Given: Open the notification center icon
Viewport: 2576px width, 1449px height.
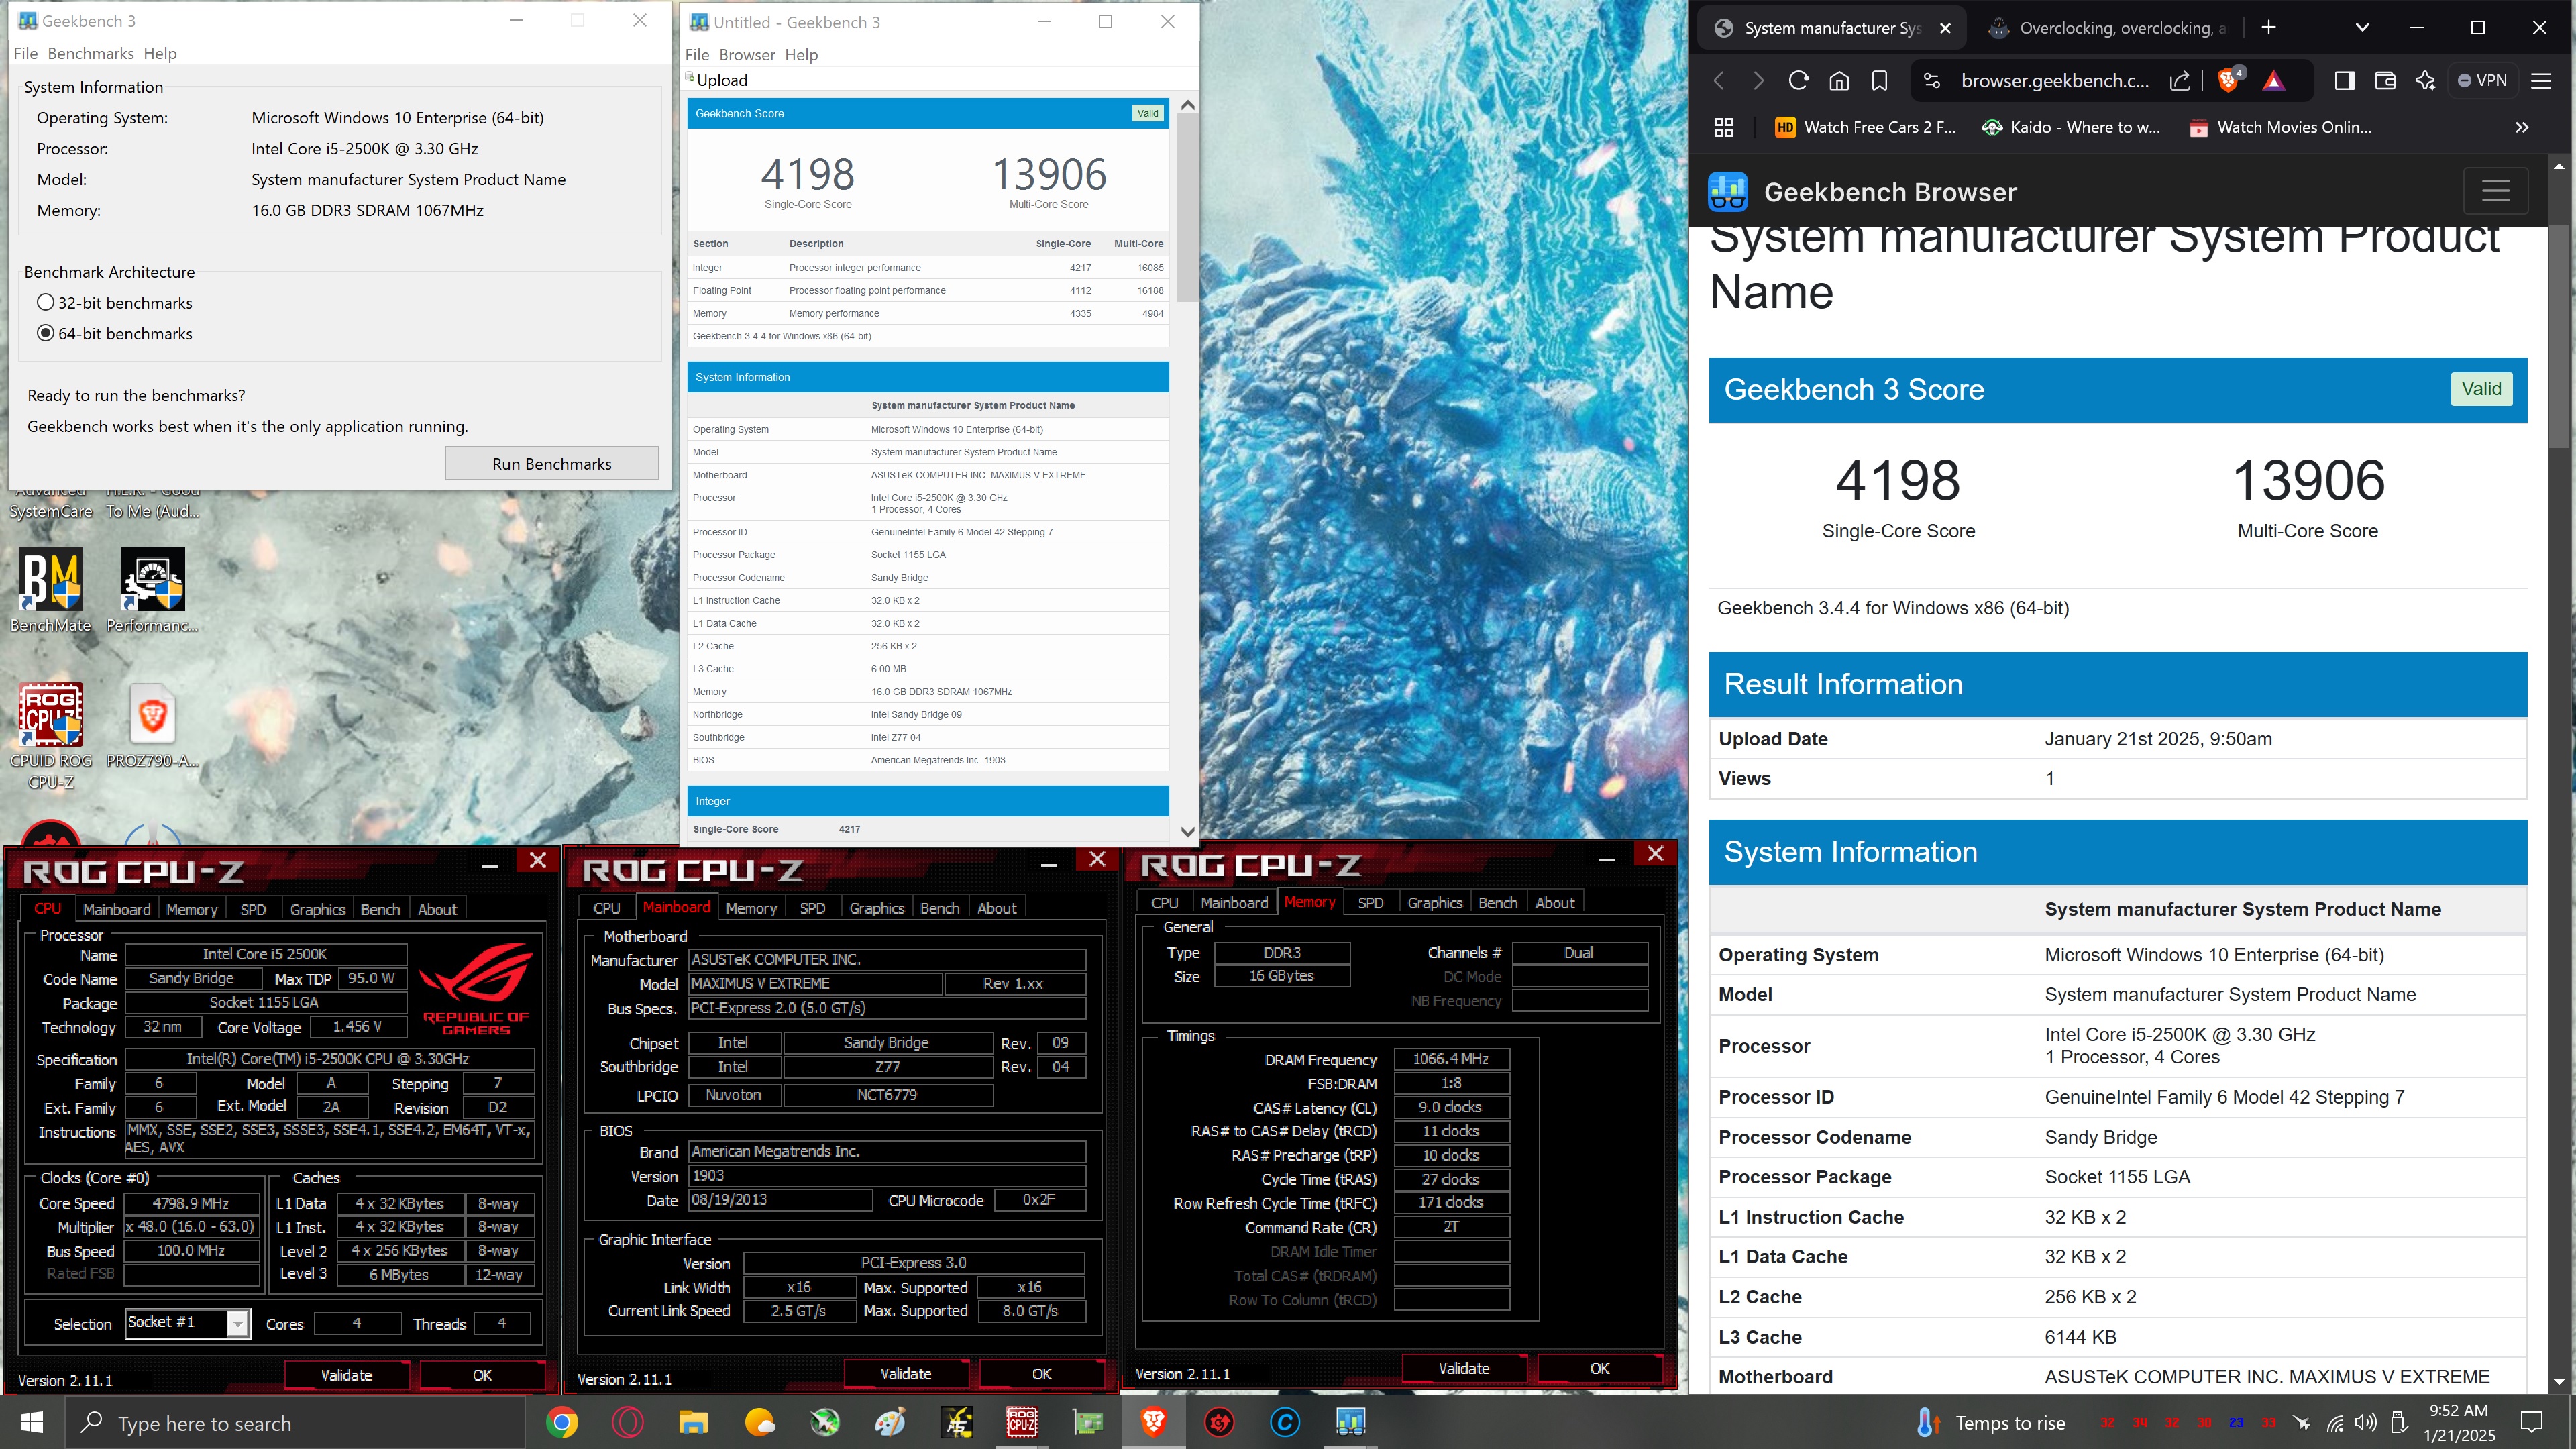Looking at the screenshot, I should (x=2532, y=1422).
